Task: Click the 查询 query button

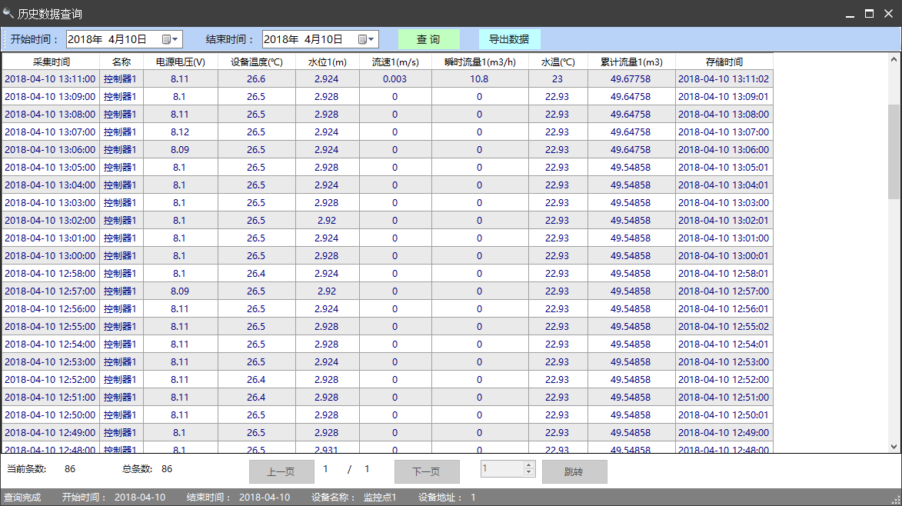Action: coord(428,39)
